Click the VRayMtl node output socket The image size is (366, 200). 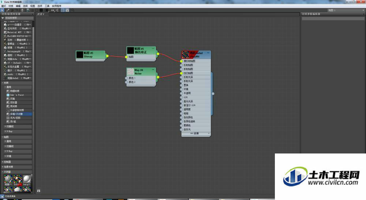coord(213,93)
